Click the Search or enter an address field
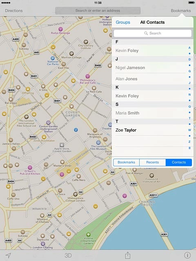Image resolution: width=196 pixels, height=261 pixels. pos(98,11)
